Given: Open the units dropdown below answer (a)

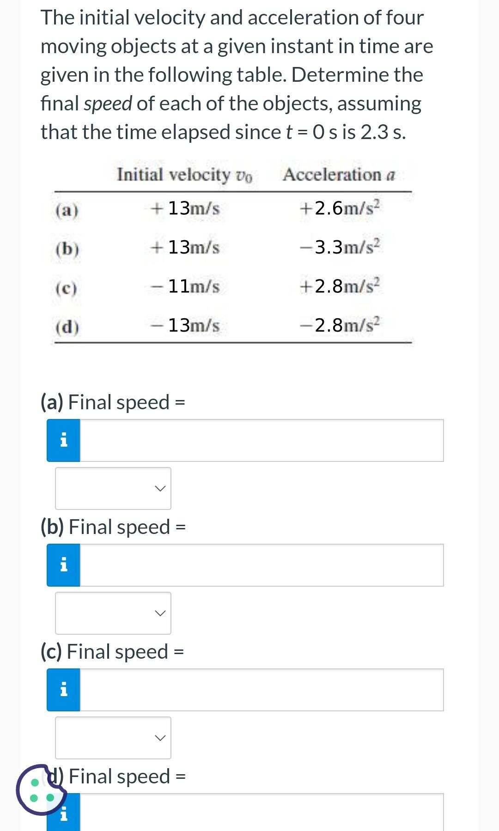Looking at the screenshot, I should (113, 488).
